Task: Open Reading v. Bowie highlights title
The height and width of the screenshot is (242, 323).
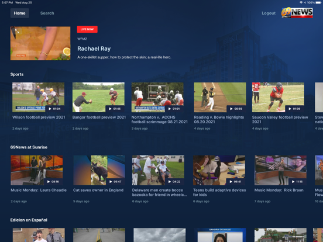Action: (219, 120)
